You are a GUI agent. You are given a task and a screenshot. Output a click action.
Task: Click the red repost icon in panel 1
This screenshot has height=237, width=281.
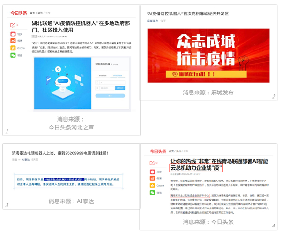point(12,34)
